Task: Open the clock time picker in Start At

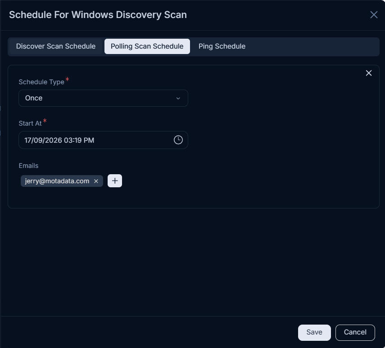Action: pyautogui.click(x=178, y=140)
